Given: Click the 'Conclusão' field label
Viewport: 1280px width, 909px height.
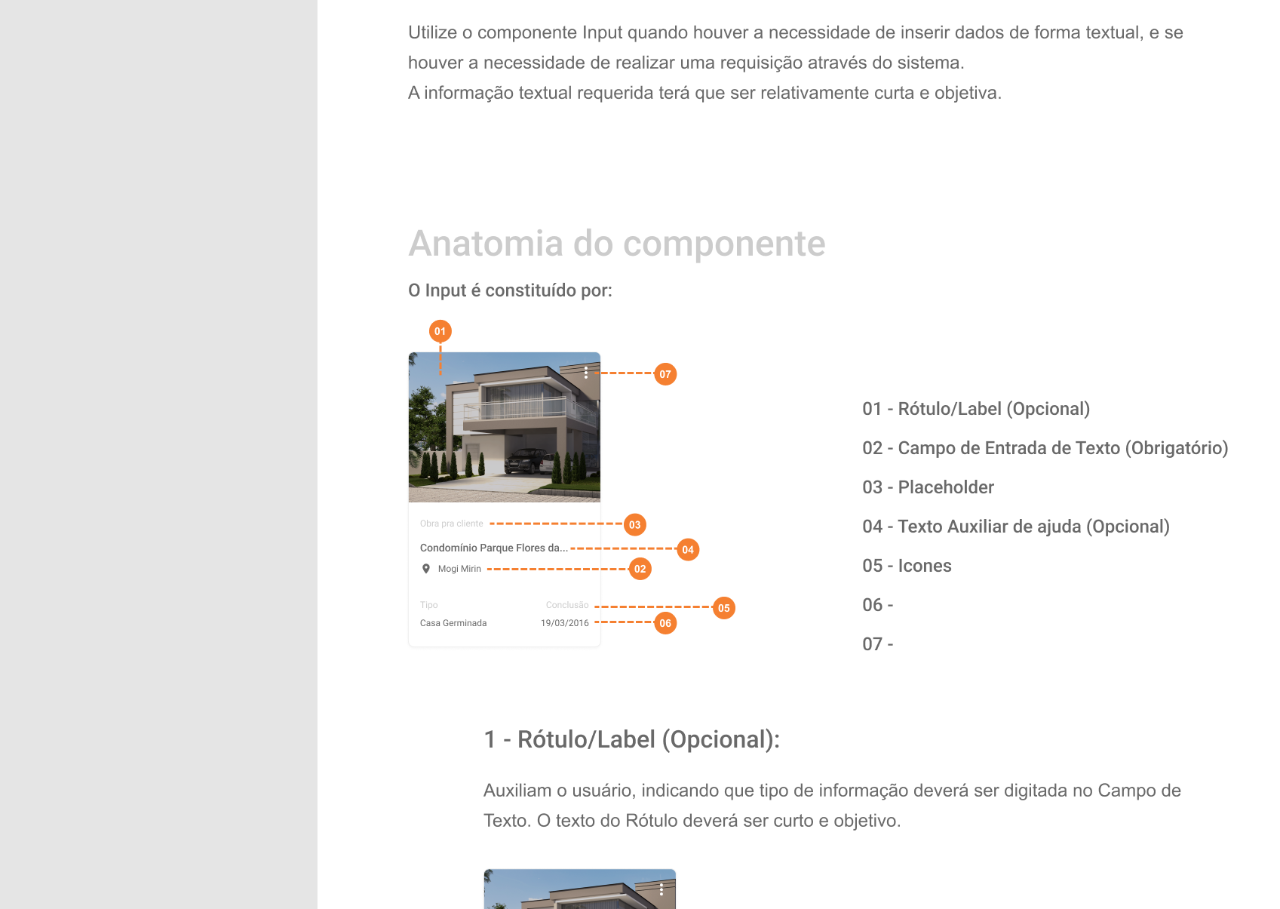Looking at the screenshot, I should (x=567, y=605).
